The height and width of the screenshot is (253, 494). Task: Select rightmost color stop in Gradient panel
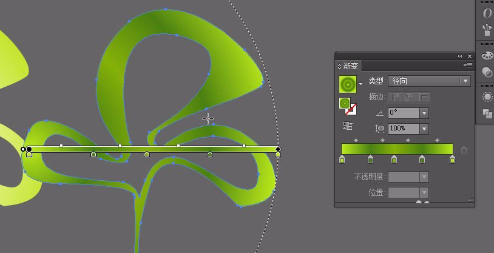452,160
